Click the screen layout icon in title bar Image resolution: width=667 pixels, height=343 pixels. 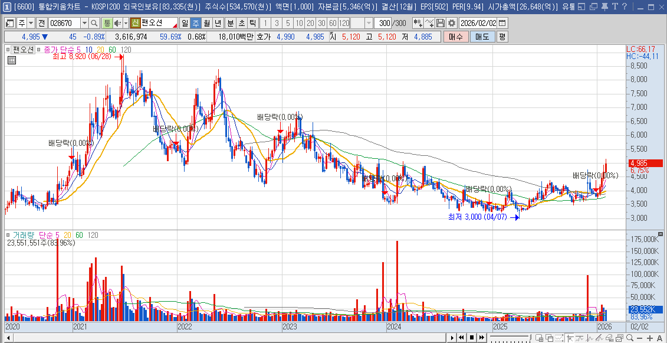[581, 6]
